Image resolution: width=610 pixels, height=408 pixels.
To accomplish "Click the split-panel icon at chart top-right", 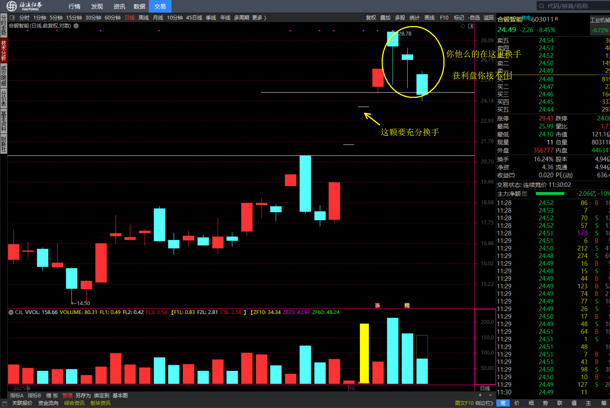I will click(x=471, y=26).
